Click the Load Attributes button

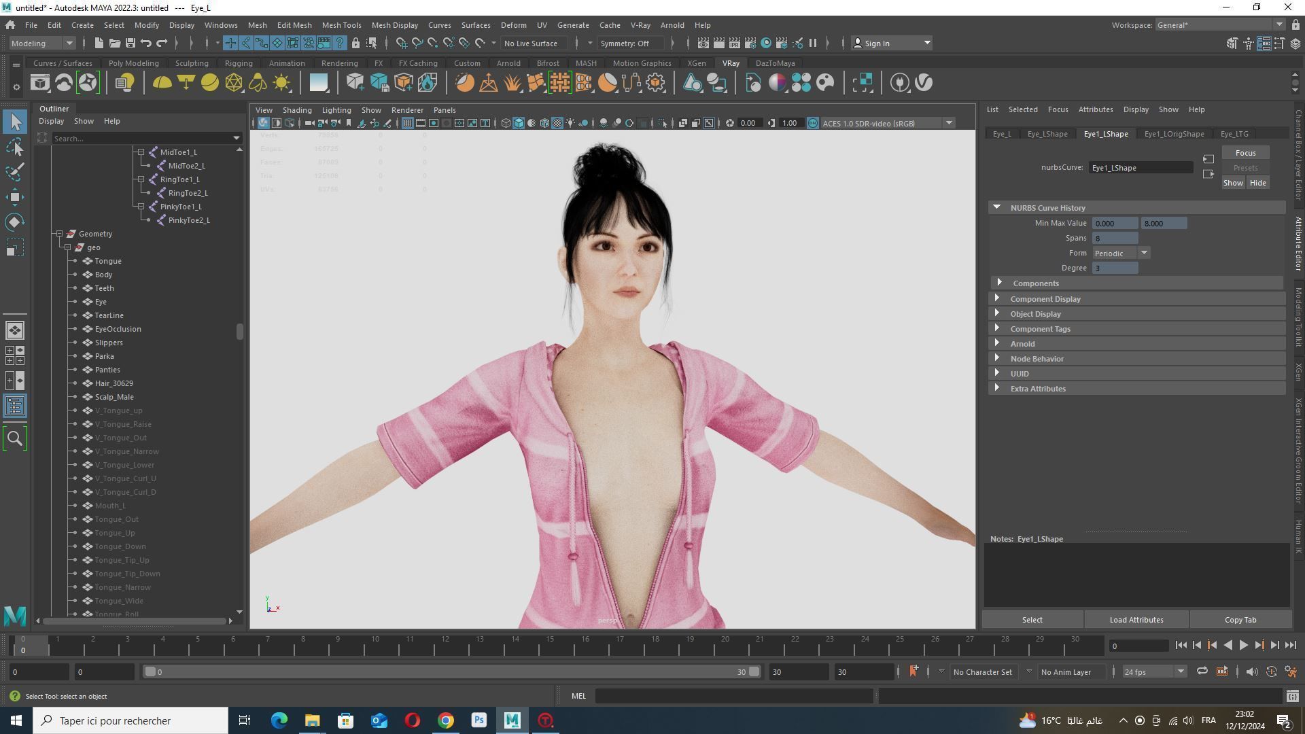point(1136,620)
